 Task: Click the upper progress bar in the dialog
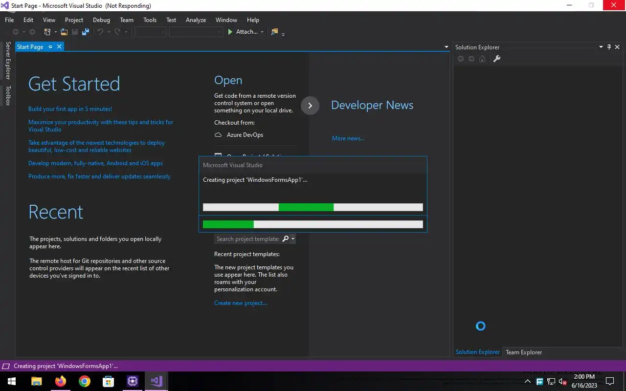313,207
